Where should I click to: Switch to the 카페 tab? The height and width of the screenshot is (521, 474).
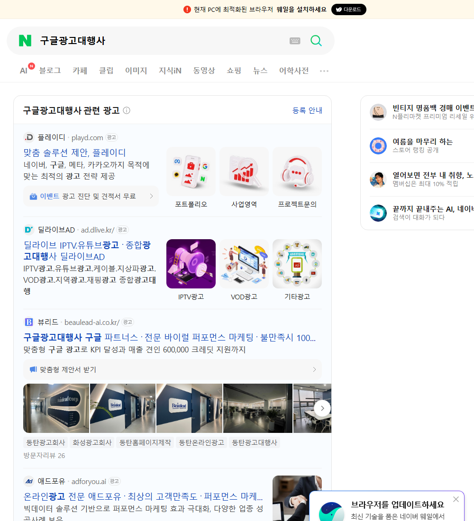pos(80,71)
